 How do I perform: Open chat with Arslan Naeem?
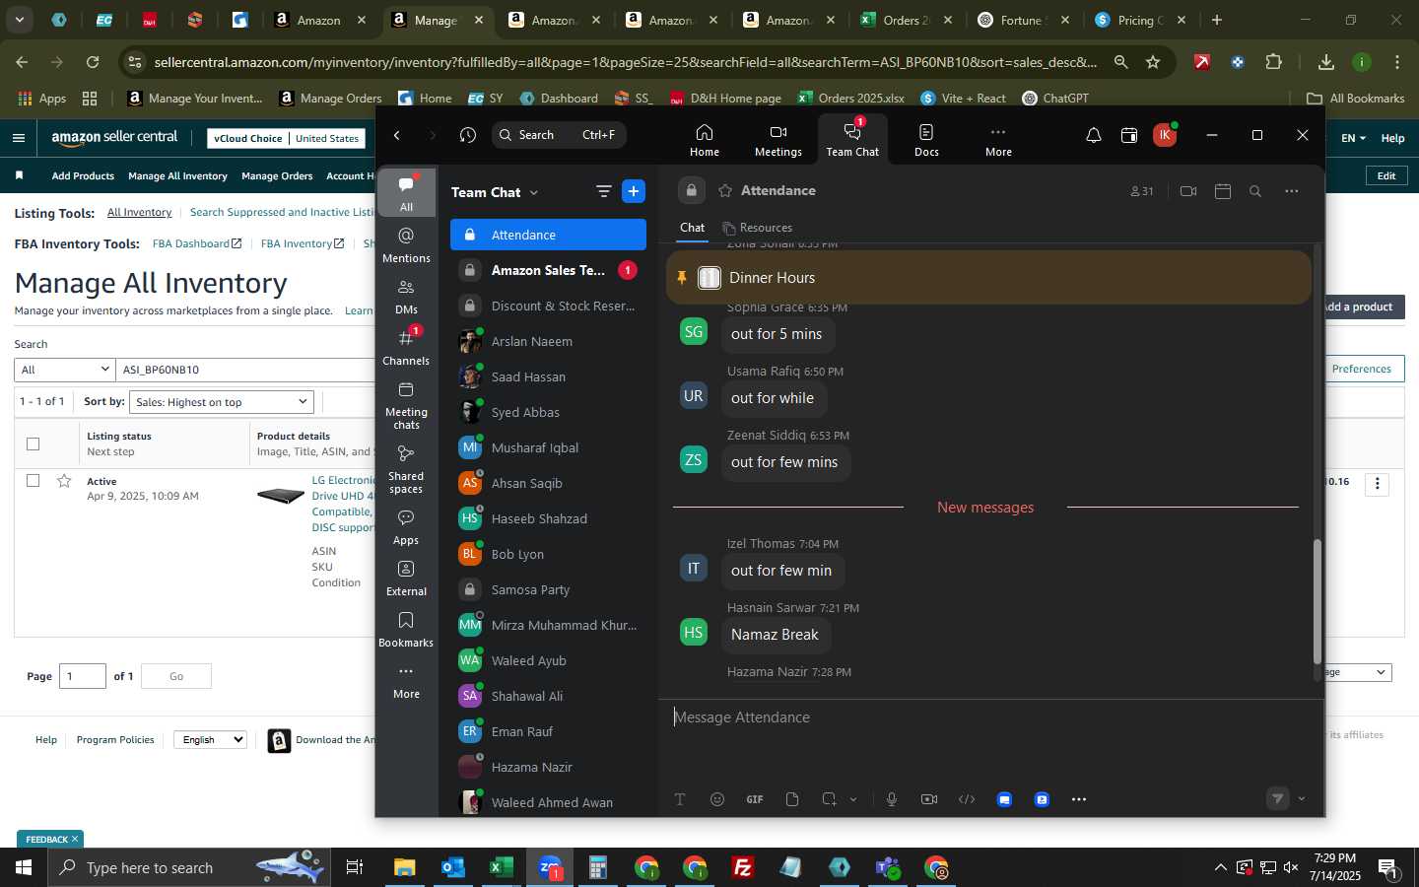click(548, 341)
